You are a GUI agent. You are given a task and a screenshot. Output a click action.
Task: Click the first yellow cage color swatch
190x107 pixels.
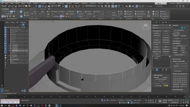165,86
